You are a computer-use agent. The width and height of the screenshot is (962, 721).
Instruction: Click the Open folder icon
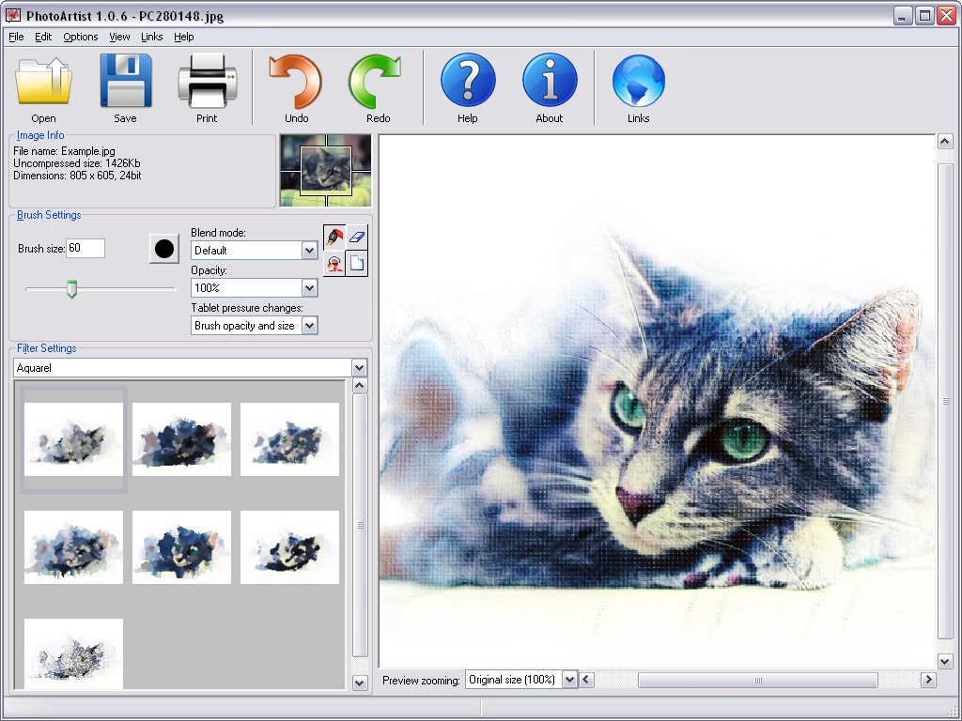pyautogui.click(x=43, y=83)
